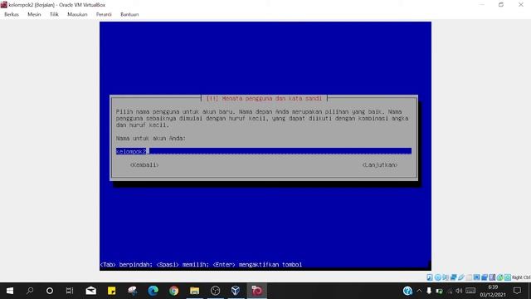Click the battery tray icon
This screenshot has height=299, width=531.
click(x=439, y=291)
